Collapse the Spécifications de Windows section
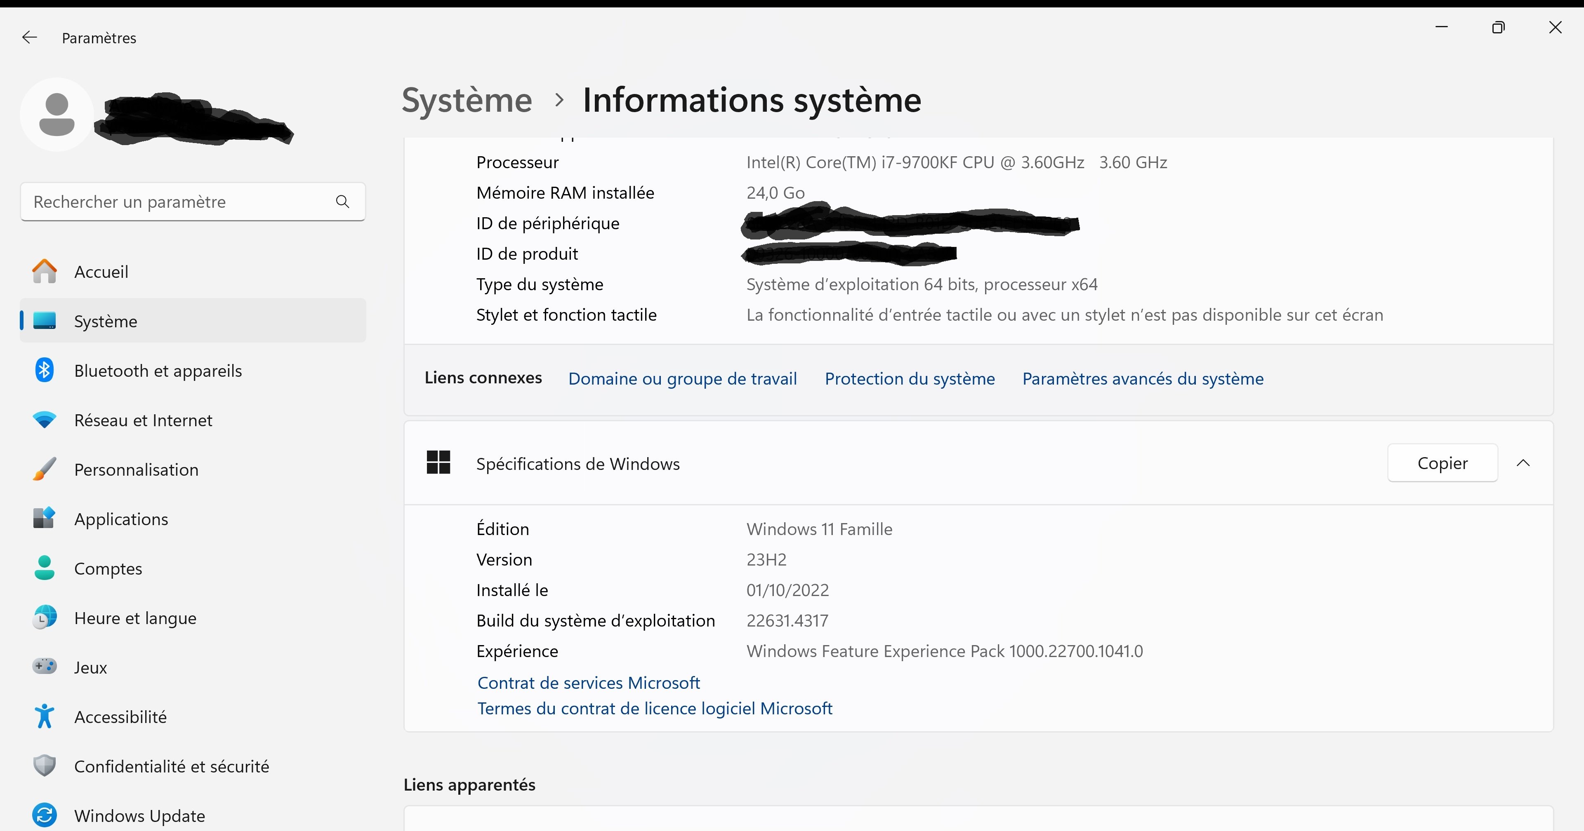The height and width of the screenshot is (831, 1584). 1523,463
